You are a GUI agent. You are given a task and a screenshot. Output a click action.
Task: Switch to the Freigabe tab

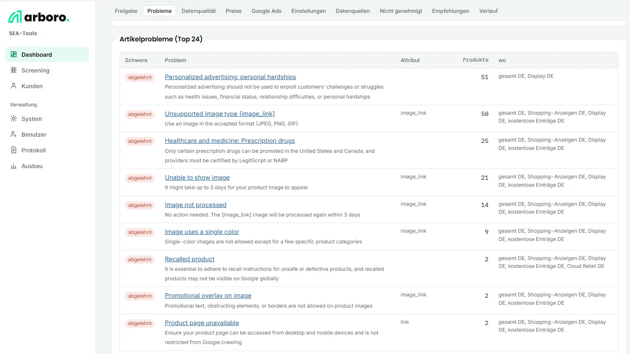pos(126,11)
